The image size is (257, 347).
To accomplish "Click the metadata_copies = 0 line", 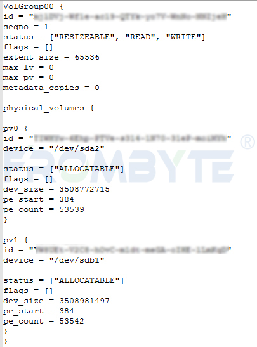I will click(x=51, y=88).
